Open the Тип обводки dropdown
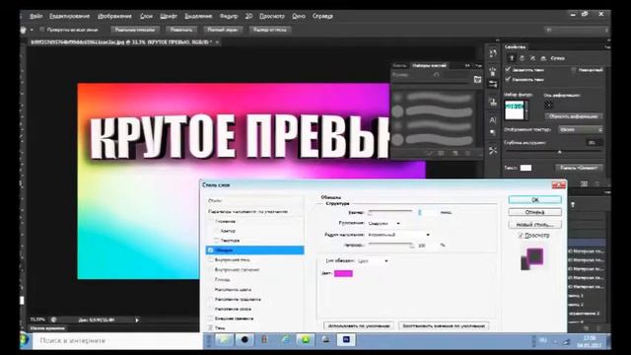This screenshot has height=355, width=631. (373, 261)
